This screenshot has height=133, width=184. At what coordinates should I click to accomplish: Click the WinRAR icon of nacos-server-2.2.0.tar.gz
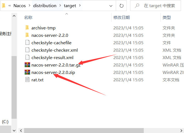click(27, 65)
